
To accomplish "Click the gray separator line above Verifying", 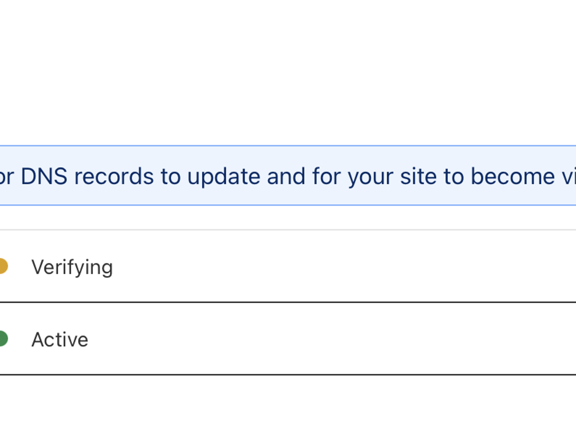I will pyautogui.click(x=288, y=230).
